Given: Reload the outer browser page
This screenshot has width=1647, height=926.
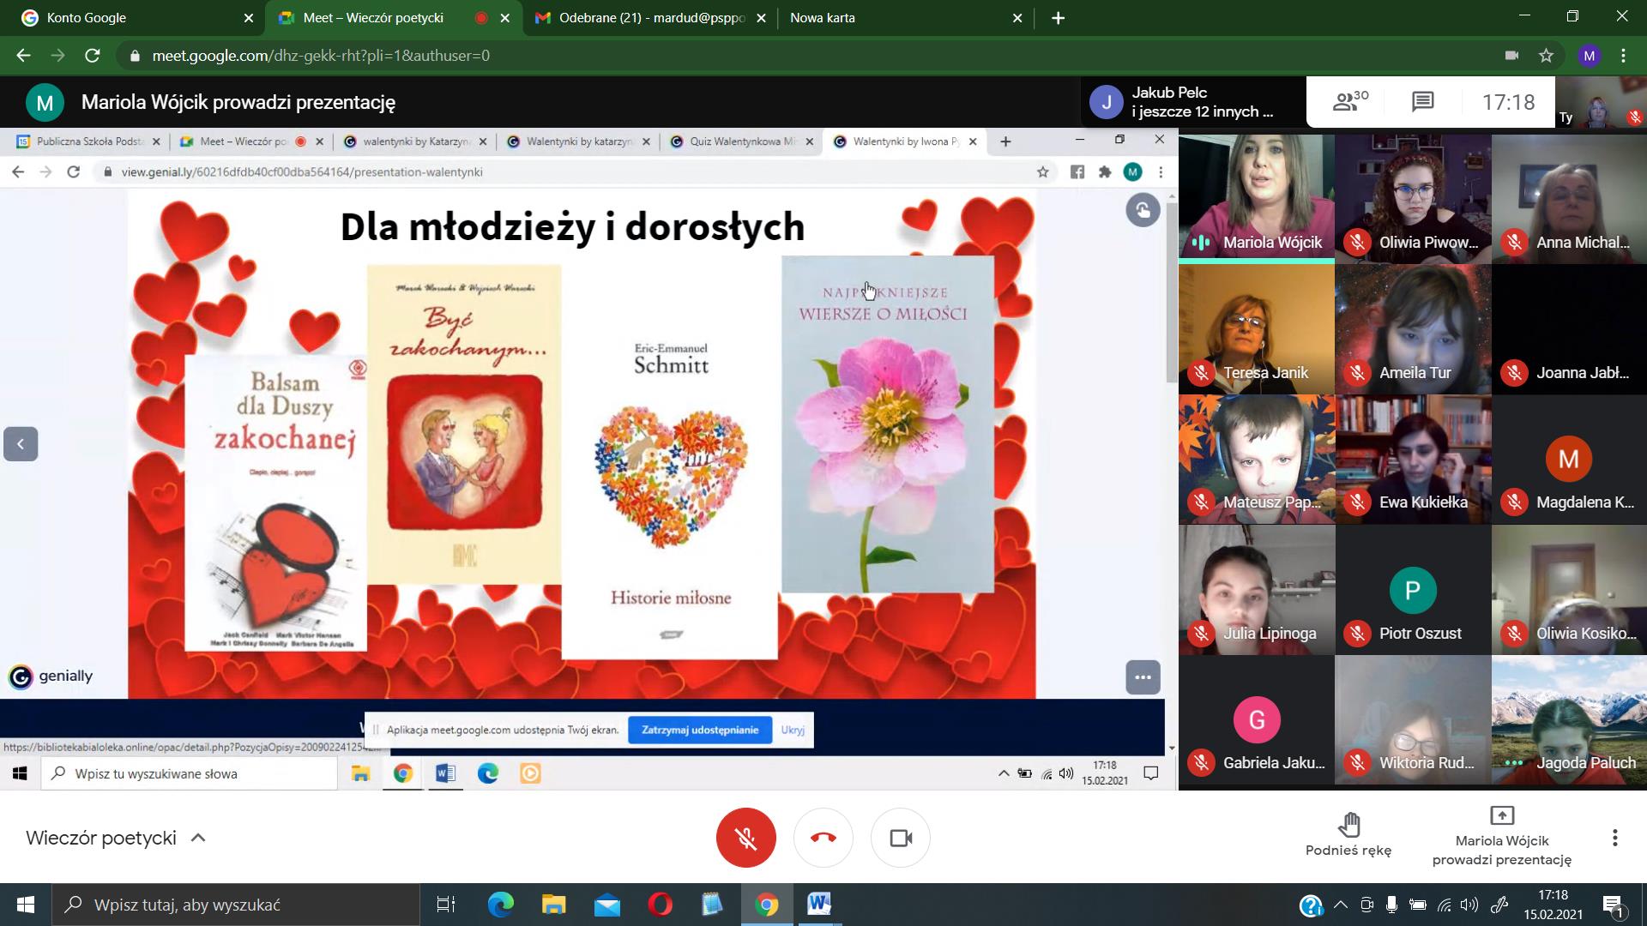Looking at the screenshot, I should tap(93, 56).
